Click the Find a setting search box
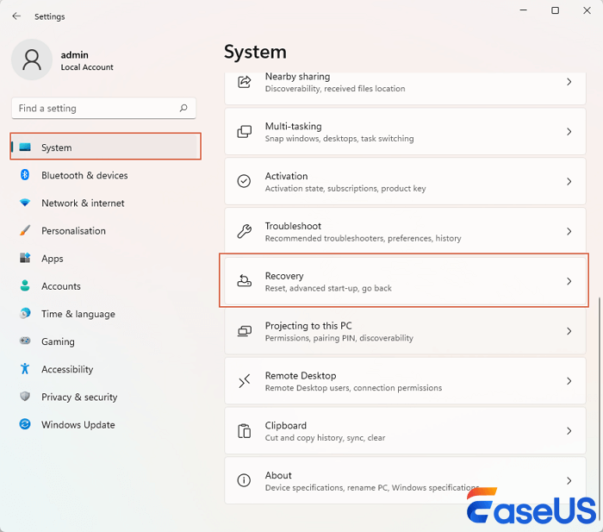The width and height of the screenshot is (603, 532). tap(95, 109)
